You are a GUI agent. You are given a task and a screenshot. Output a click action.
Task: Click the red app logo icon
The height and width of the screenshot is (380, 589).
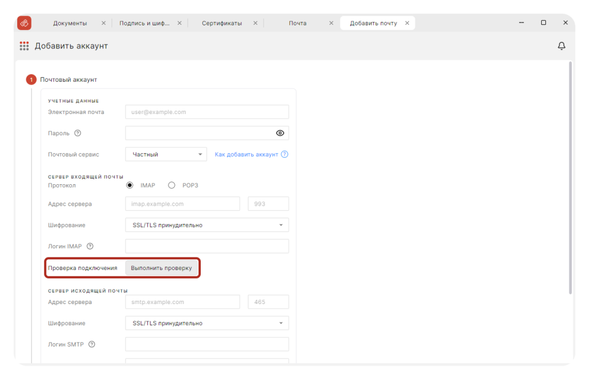[24, 23]
